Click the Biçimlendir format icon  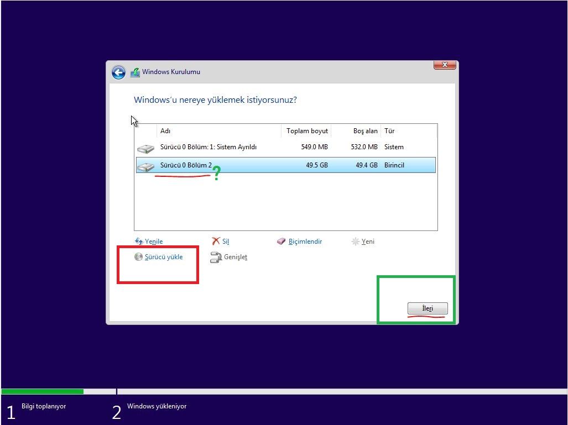[281, 241]
